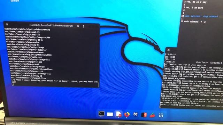Click the palera1n terminal scrollbar
The height and width of the screenshot is (125, 223).
[99, 85]
